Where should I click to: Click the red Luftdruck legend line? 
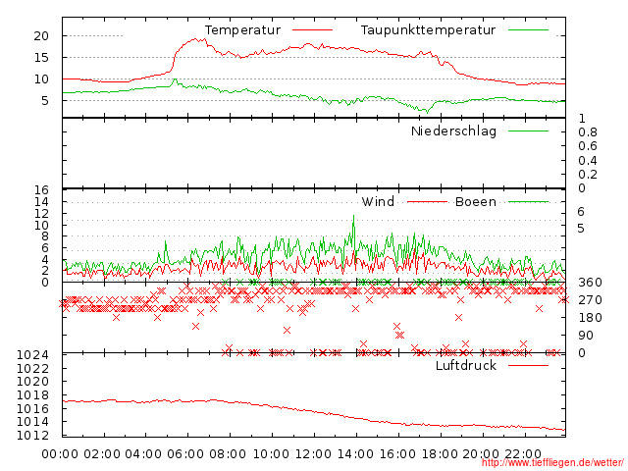click(x=528, y=365)
